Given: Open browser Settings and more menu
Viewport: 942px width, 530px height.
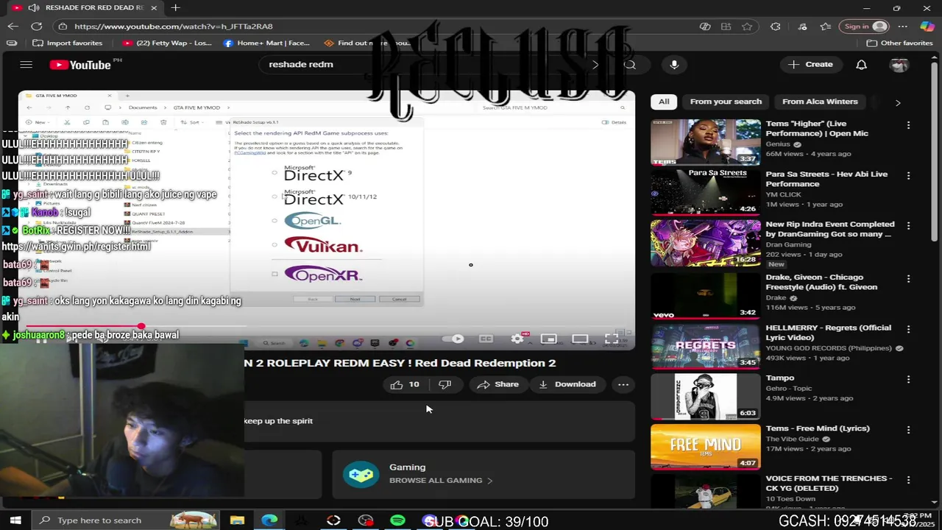Looking at the screenshot, I should [x=903, y=26].
